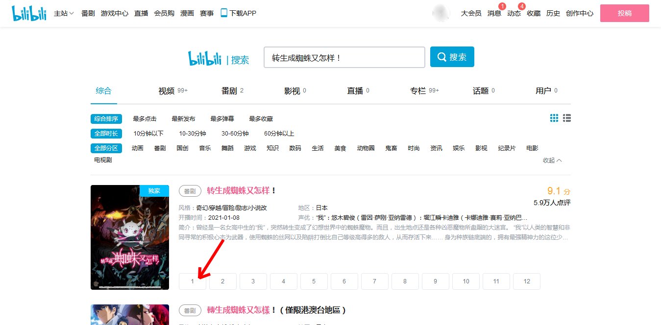Open your 收藏 favorites
Screen dimensions: 661x325
pos(533,13)
